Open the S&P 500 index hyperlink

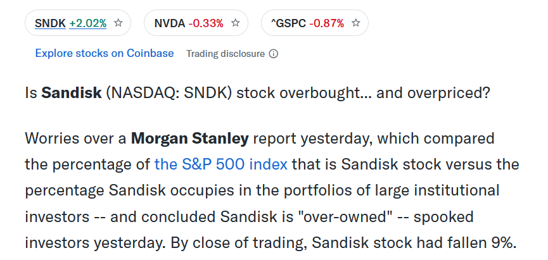tap(221, 164)
